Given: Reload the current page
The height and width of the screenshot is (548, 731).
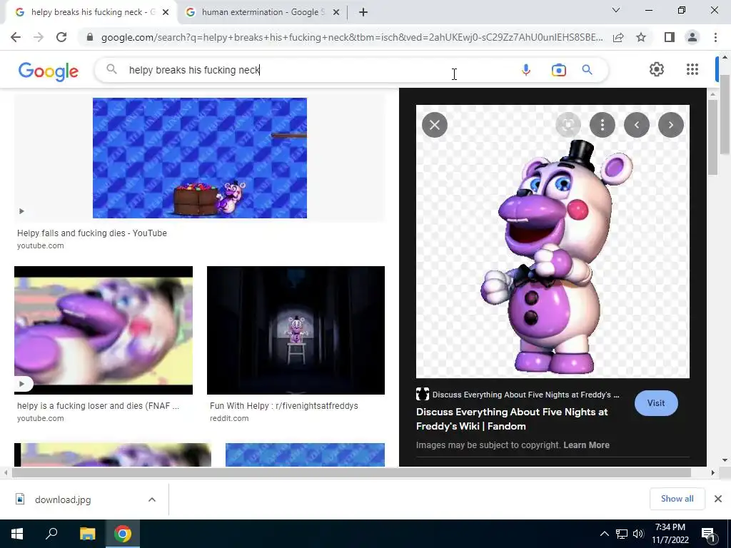Looking at the screenshot, I should tap(61, 37).
